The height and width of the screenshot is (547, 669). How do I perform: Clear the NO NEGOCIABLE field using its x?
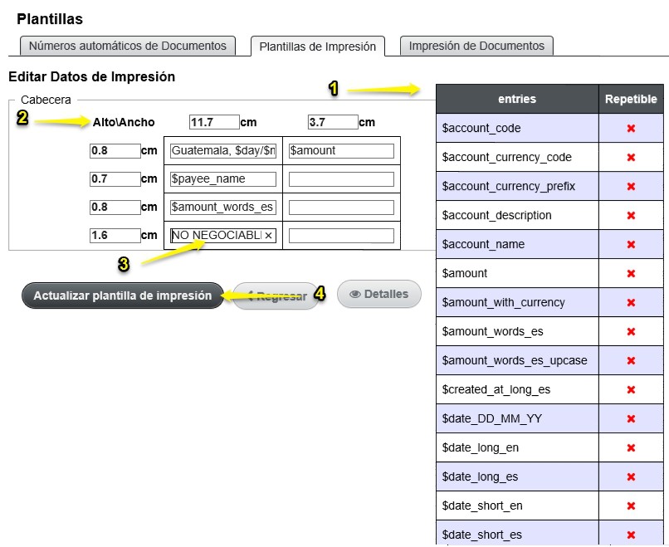point(268,236)
